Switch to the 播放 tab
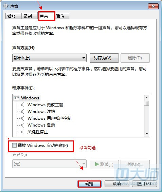Viewport: 162px width, 192px height. [x=13, y=16]
